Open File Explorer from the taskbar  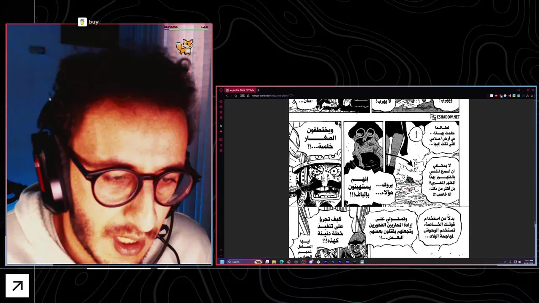274,262
